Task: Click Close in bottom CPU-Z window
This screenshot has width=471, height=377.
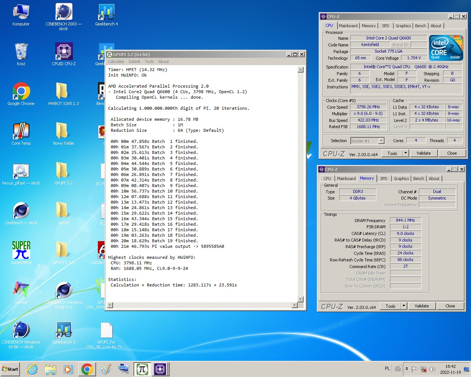Action: point(450,306)
